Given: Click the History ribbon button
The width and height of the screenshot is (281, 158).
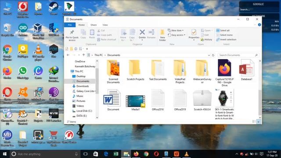Looking at the screenshot, I should tap(206, 39).
